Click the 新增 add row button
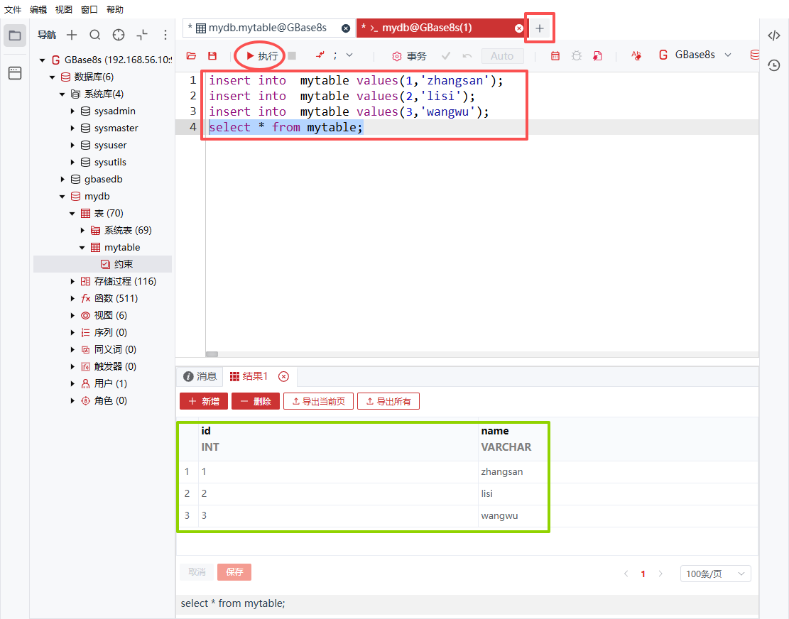 [x=204, y=401]
